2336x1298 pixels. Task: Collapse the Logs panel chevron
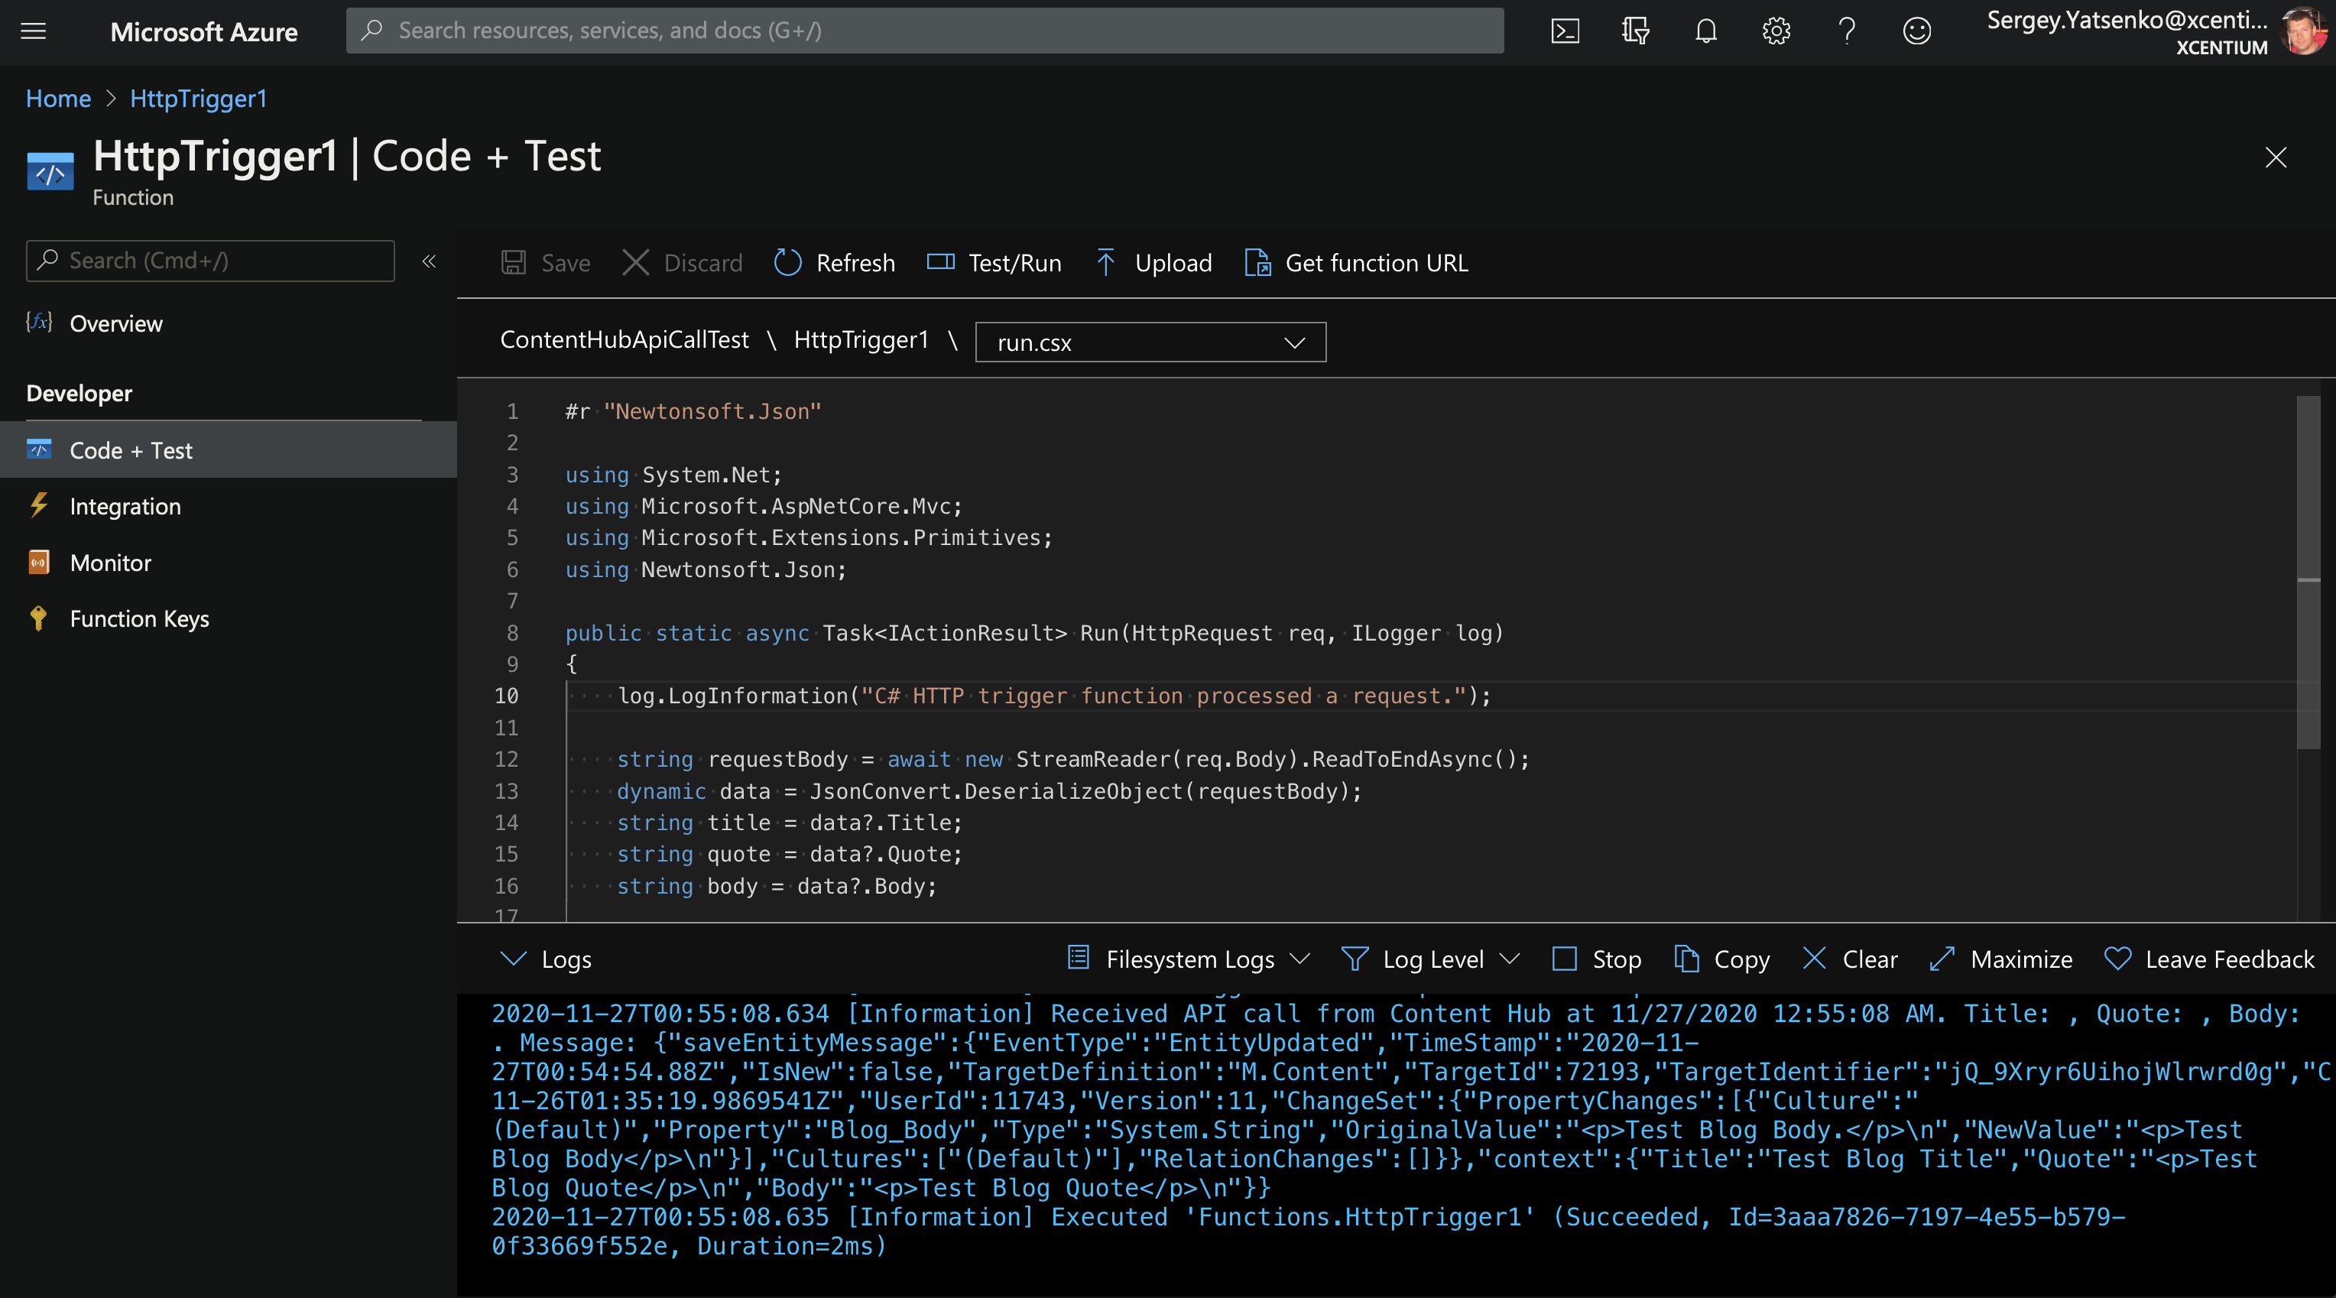[513, 959]
